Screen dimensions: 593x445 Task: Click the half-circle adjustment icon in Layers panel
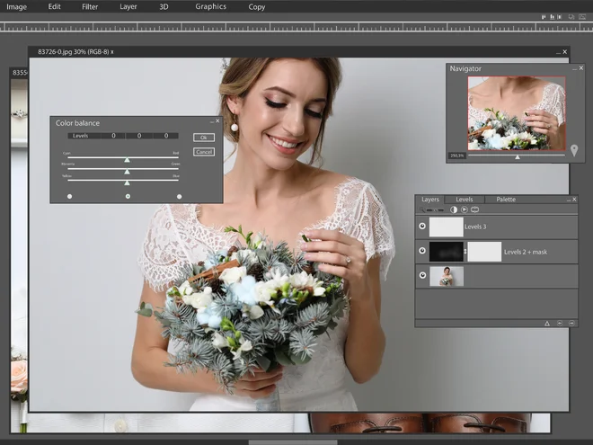point(453,209)
